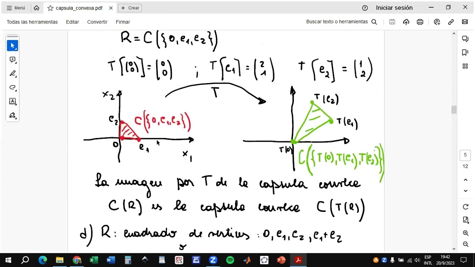Image resolution: width=475 pixels, height=267 pixels.
Task: Open MATLAB from taskbar
Action: [x=247, y=260]
